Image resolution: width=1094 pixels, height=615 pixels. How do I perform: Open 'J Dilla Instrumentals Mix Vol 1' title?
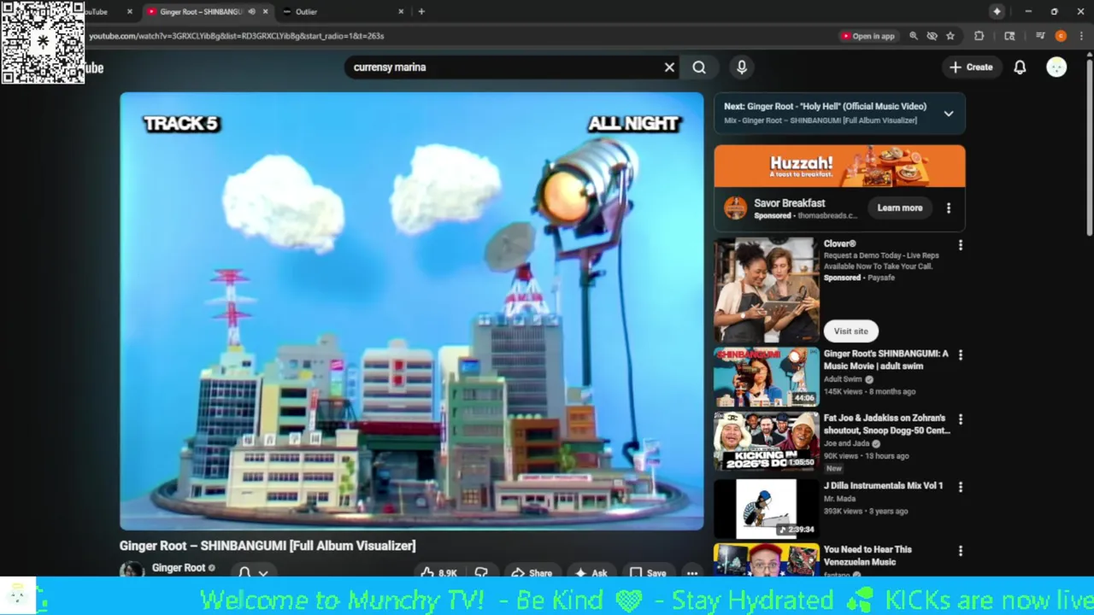click(883, 485)
